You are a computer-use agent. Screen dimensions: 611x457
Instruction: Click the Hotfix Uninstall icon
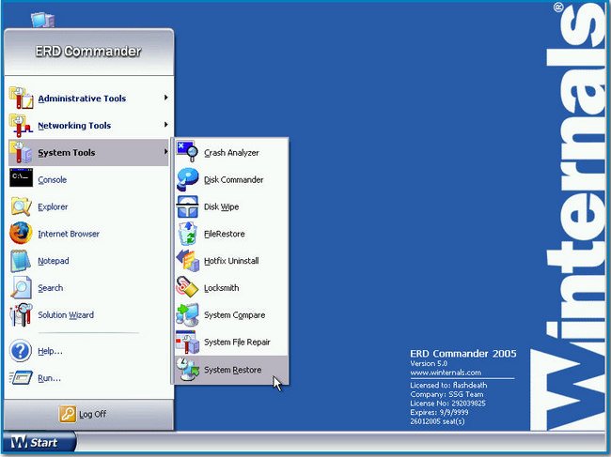tap(187, 261)
